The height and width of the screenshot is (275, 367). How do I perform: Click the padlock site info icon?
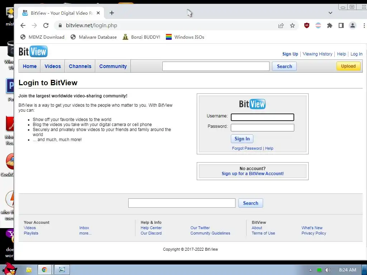tap(60, 25)
